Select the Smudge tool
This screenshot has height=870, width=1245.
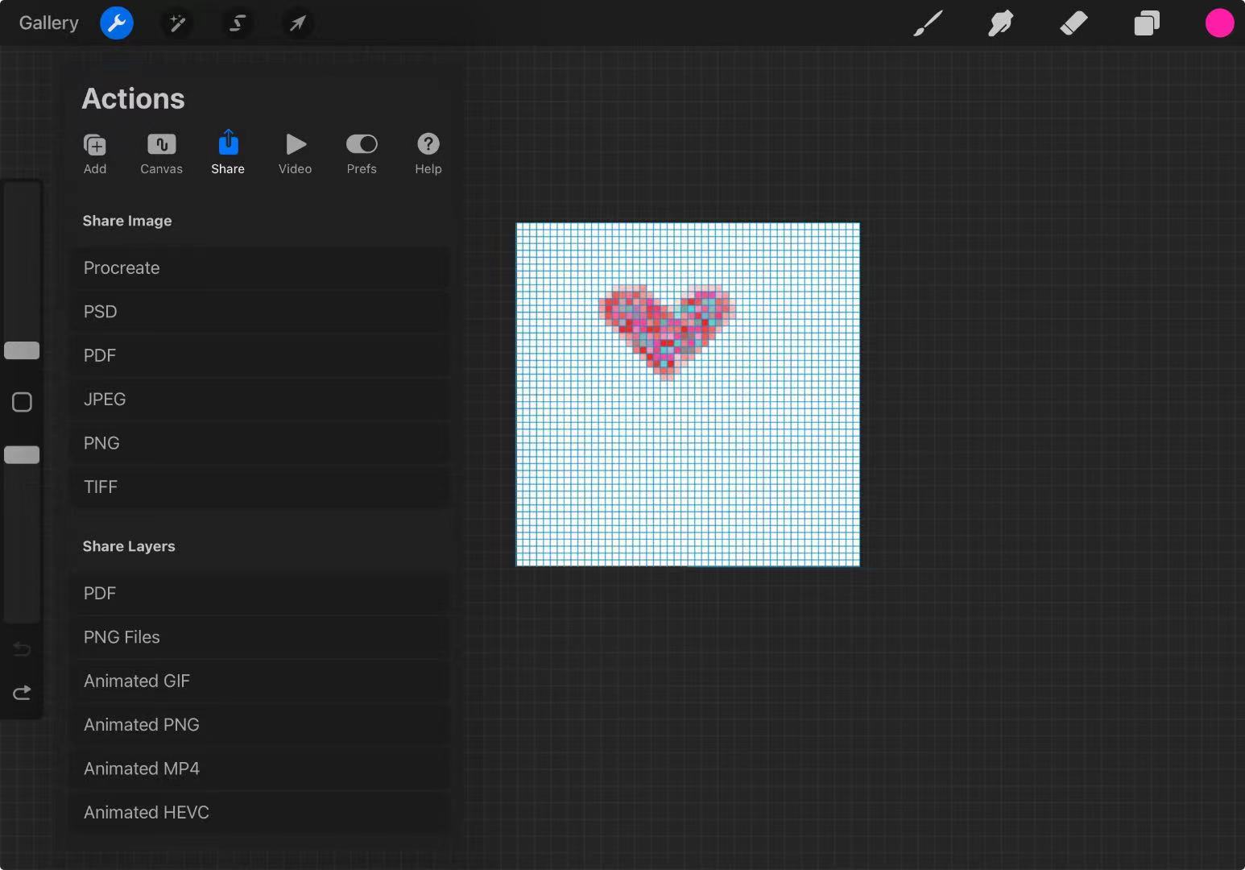coord(1000,23)
